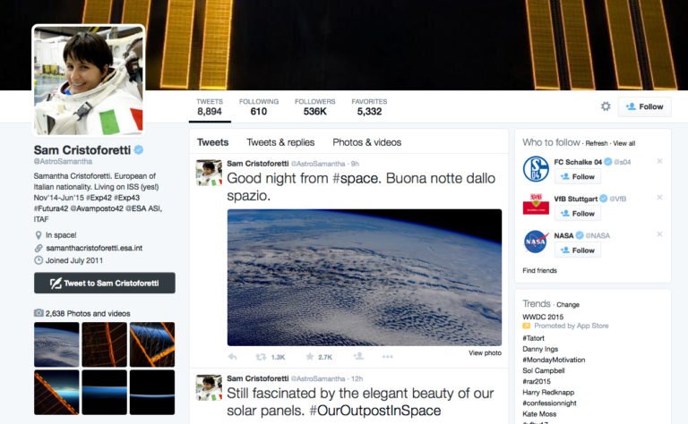Screen dimensions: 688x424
Task: Dismiss FC Schalke 04 suggestion
Action: (x=659, y=161)
